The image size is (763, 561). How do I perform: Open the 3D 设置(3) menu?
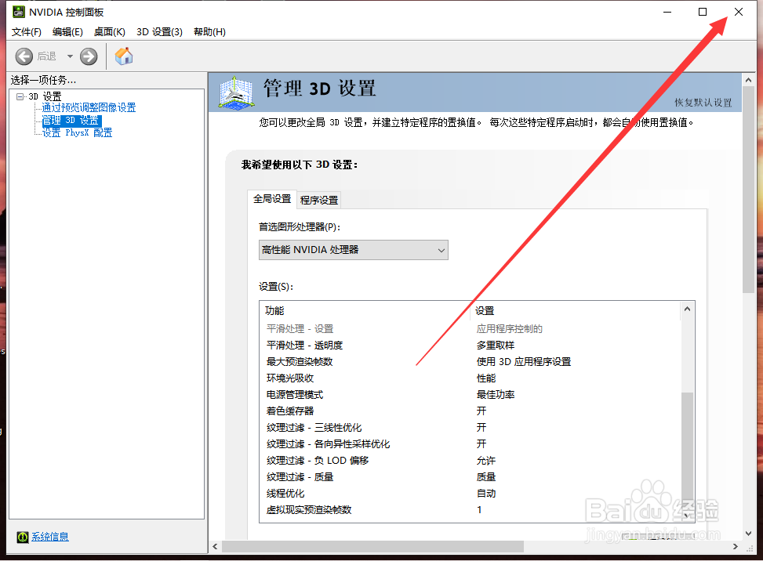(x=159, y=32)
